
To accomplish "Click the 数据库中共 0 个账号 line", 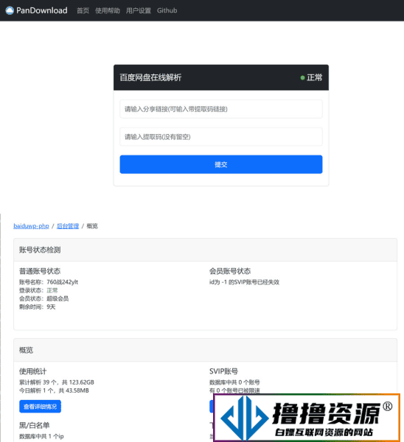I will (234, 382).
